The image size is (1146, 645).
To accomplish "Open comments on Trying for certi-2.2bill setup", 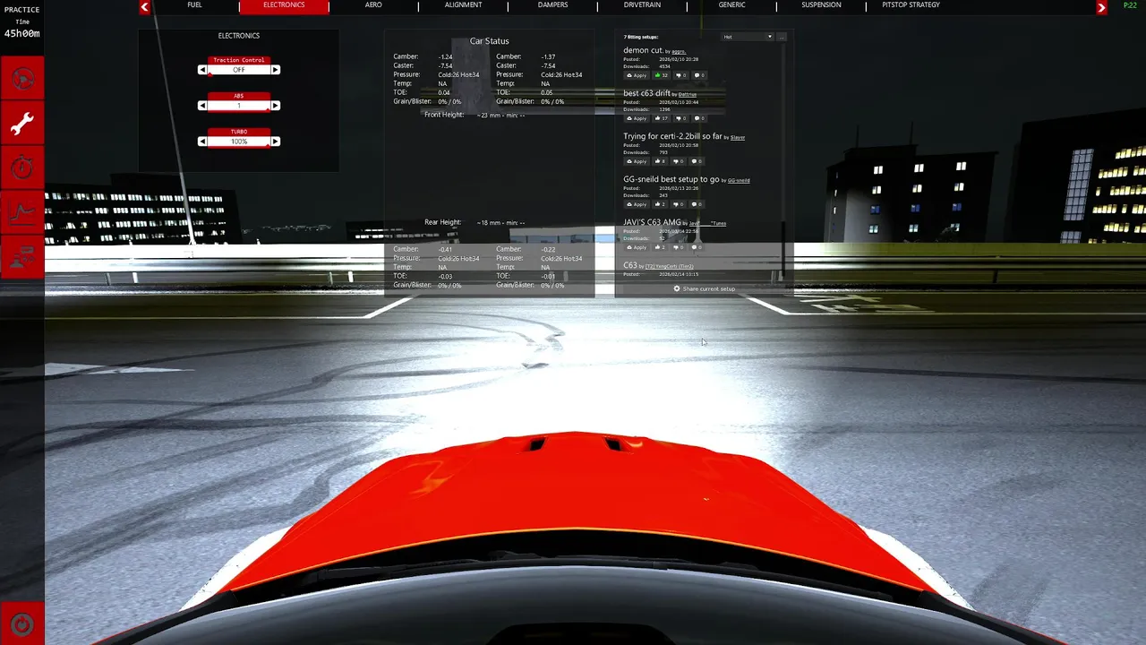I will (x=697, y=161).
